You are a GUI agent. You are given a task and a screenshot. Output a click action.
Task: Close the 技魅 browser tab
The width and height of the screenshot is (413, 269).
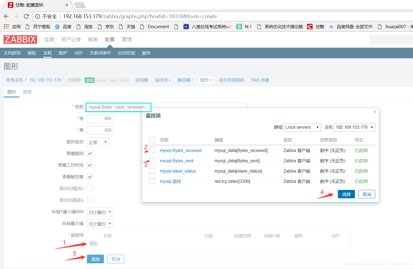pyautogui.click(x=67, y=5)
